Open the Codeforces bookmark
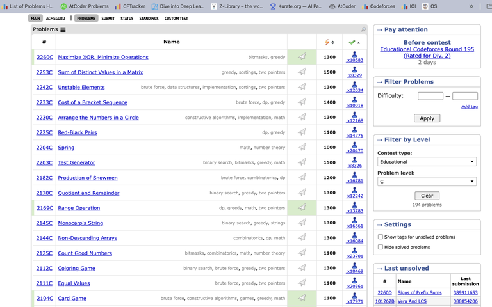This screenshot has width=492, height=307. (x=378, y=6)
